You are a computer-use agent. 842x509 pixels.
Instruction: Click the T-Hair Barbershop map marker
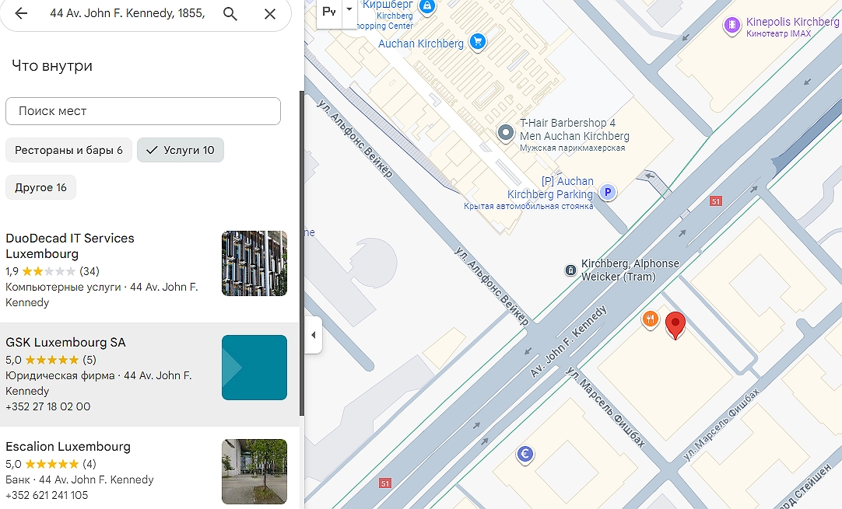(505, 132)
